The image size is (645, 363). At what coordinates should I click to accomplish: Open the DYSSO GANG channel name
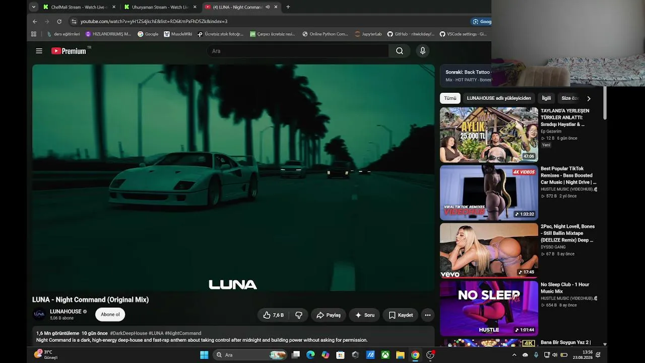coord(553,247)
